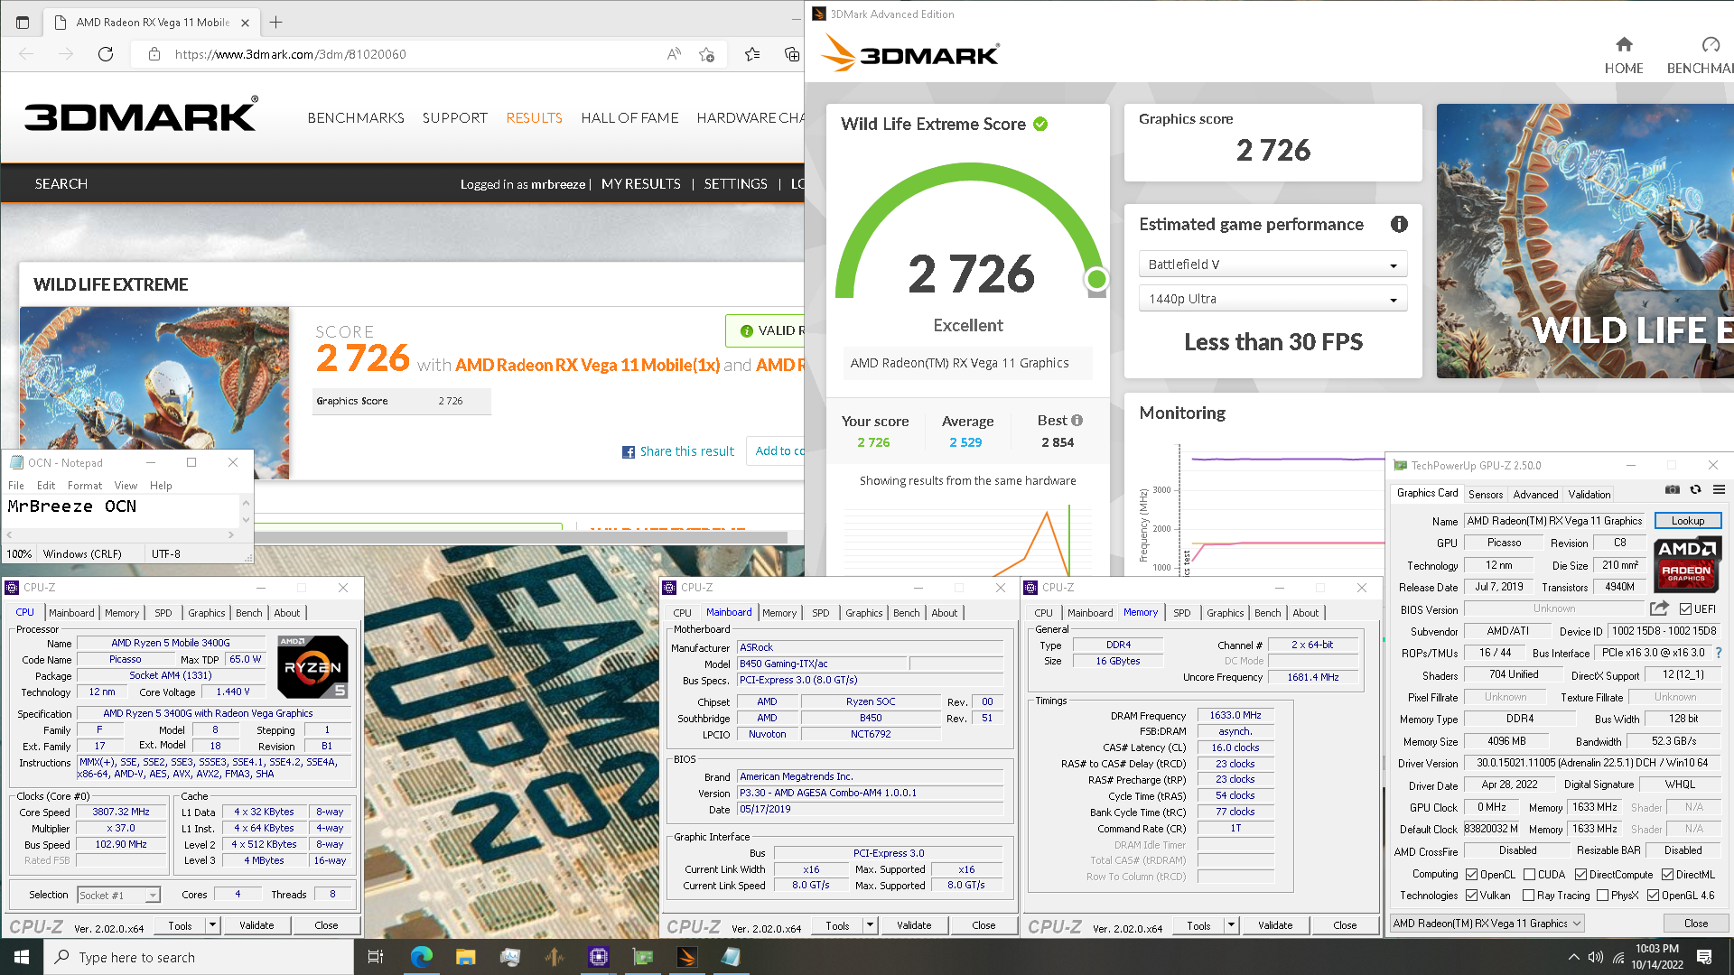The height and width of the screenshot is (975, 1734).
Task: Toggle DirectCompute checkbox
Action: [x=1580, y=874]
